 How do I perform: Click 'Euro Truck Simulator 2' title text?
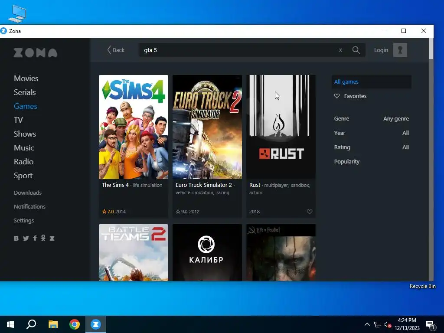point(204,185)
